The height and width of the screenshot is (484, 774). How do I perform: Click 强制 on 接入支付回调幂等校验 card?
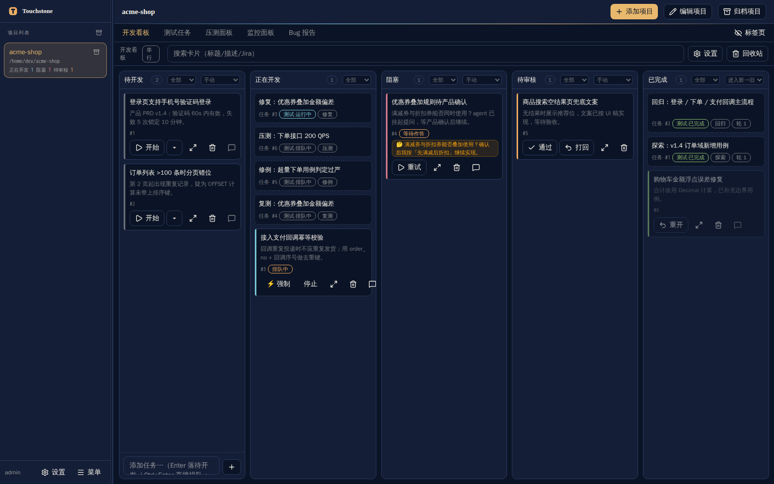[x=278, y=284]
